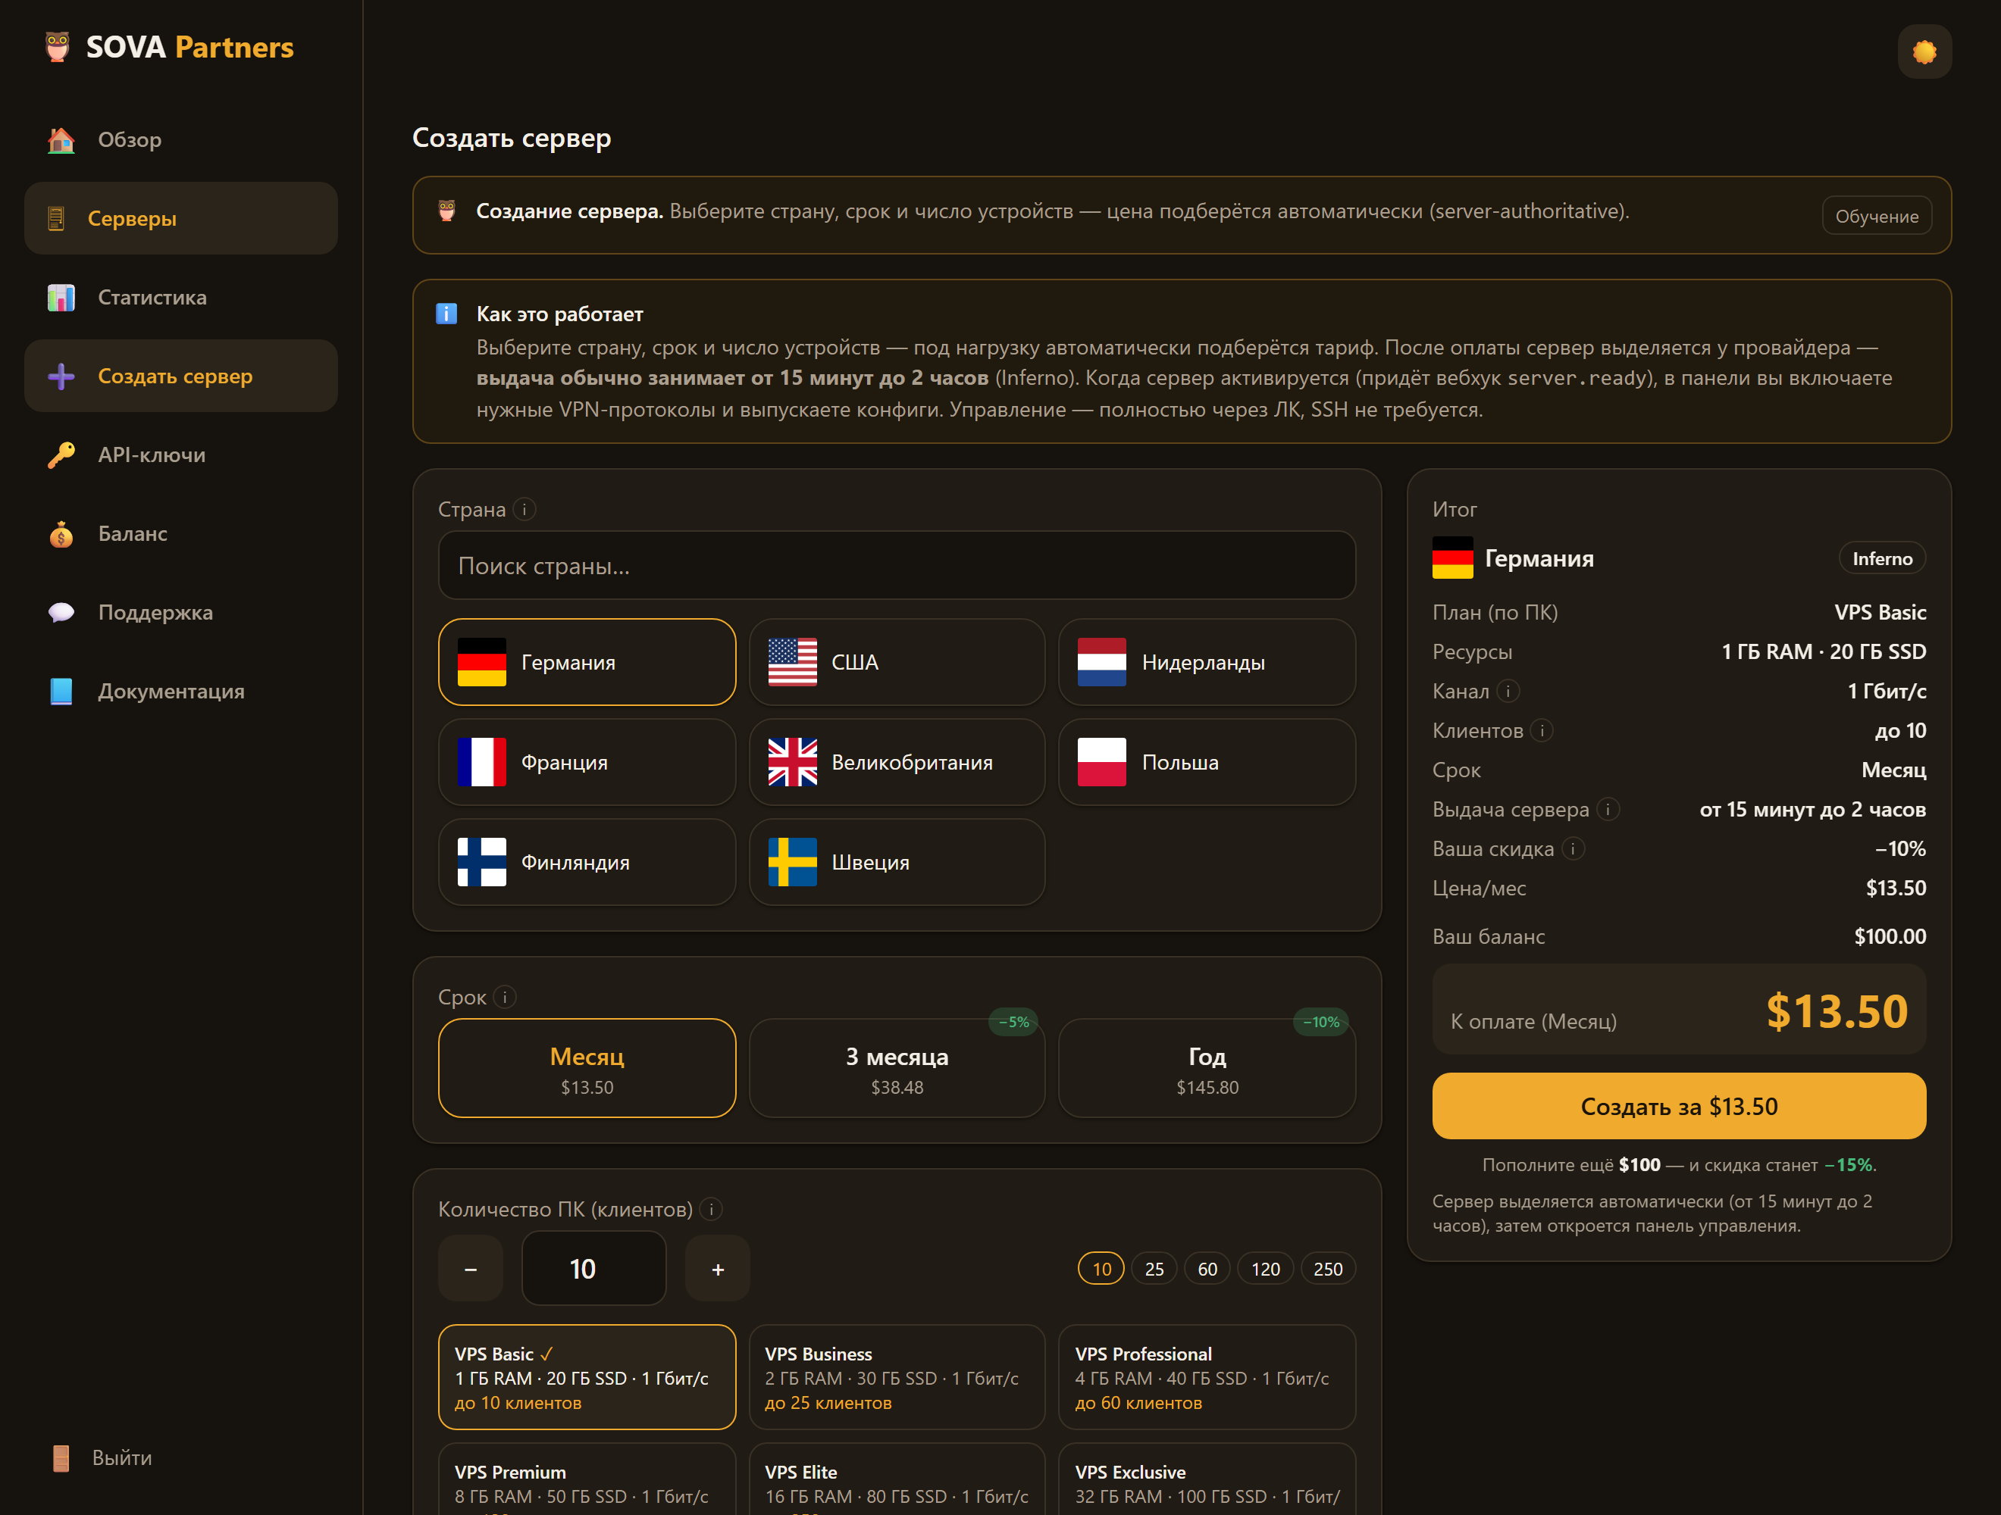Toggle the sun theme icon

[x=1923, y=52]
